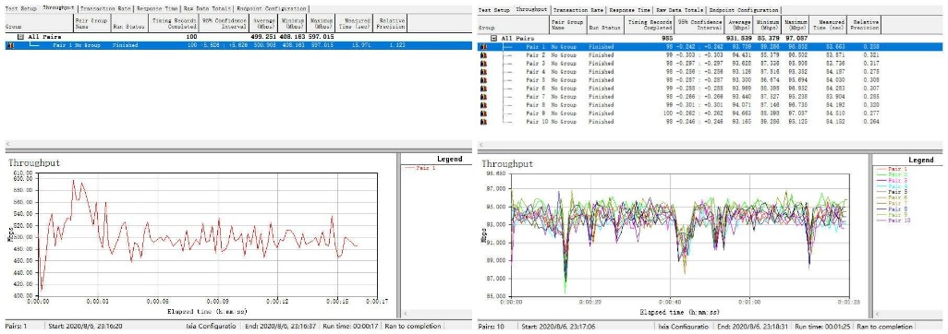Select Throughput tab in the 1-pair window

[58, 8]
